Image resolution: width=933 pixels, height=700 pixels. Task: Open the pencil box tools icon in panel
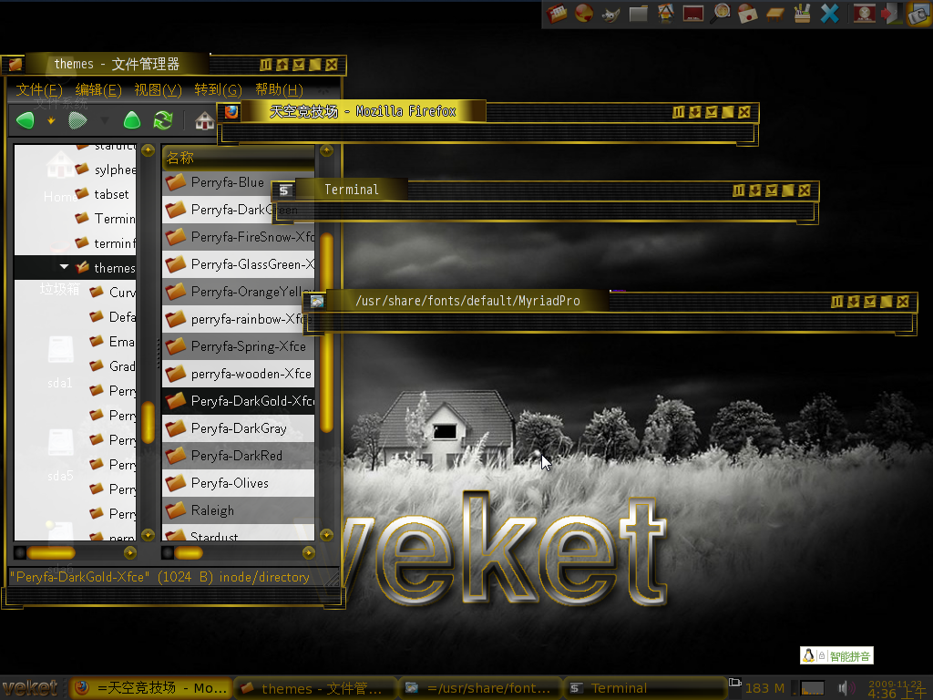click(x=802, y=13)
